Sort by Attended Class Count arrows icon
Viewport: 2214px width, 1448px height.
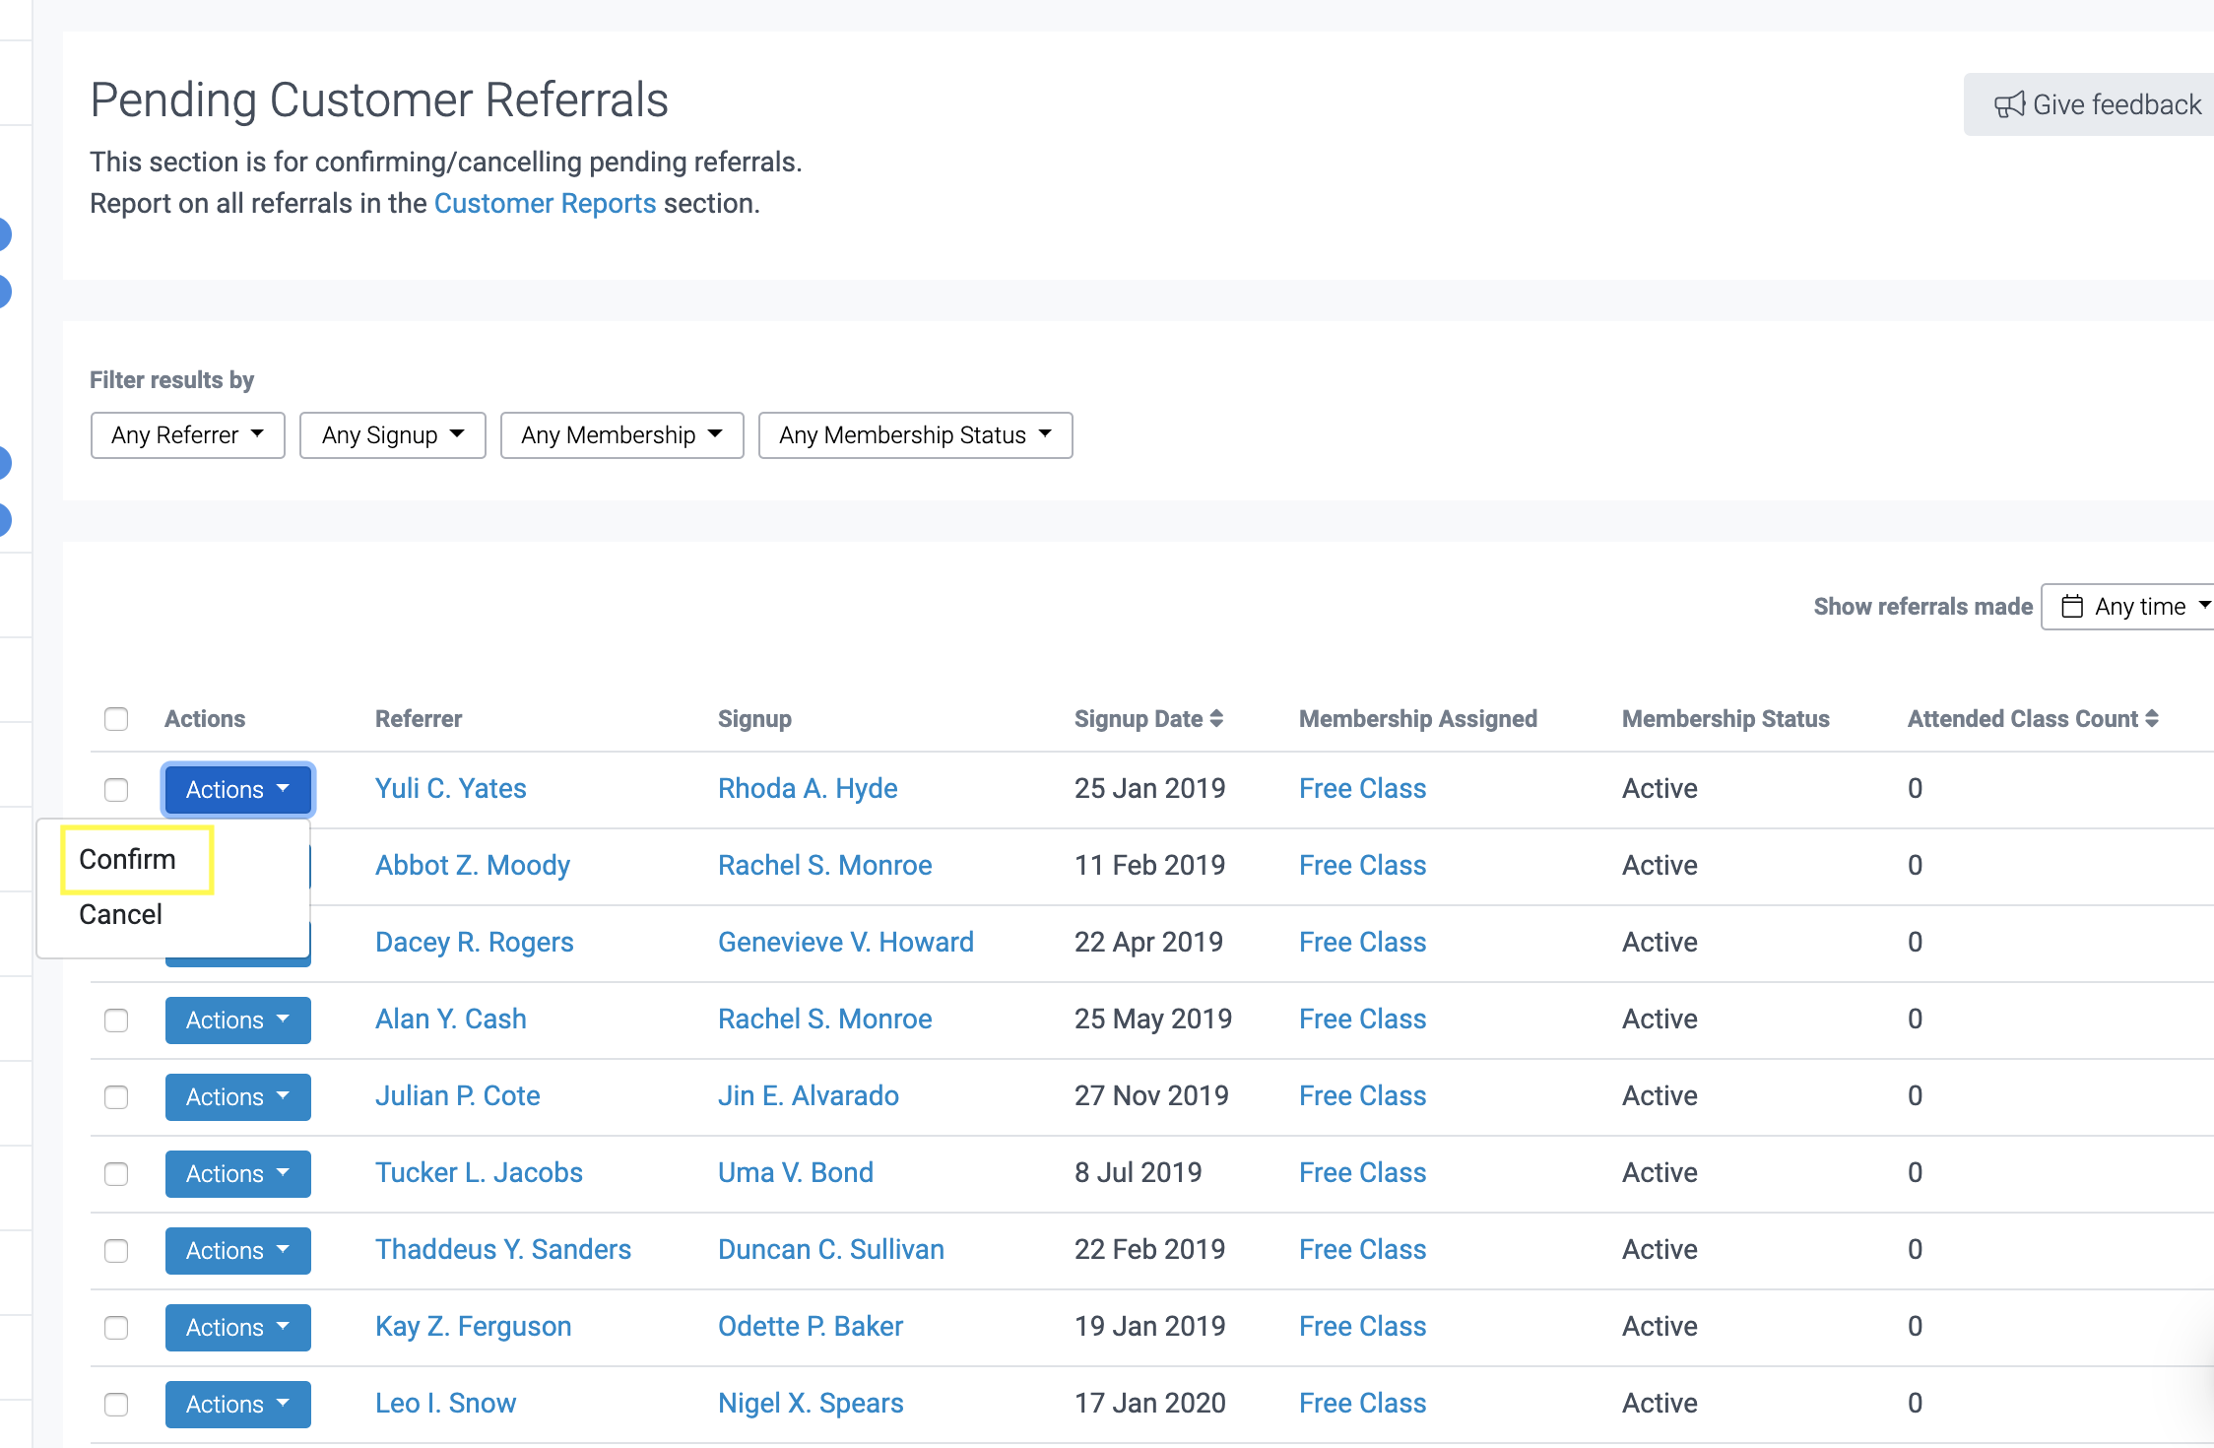[2152, 719]
